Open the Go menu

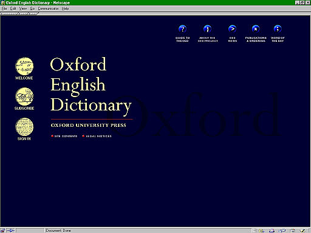(x=32, y=8)
